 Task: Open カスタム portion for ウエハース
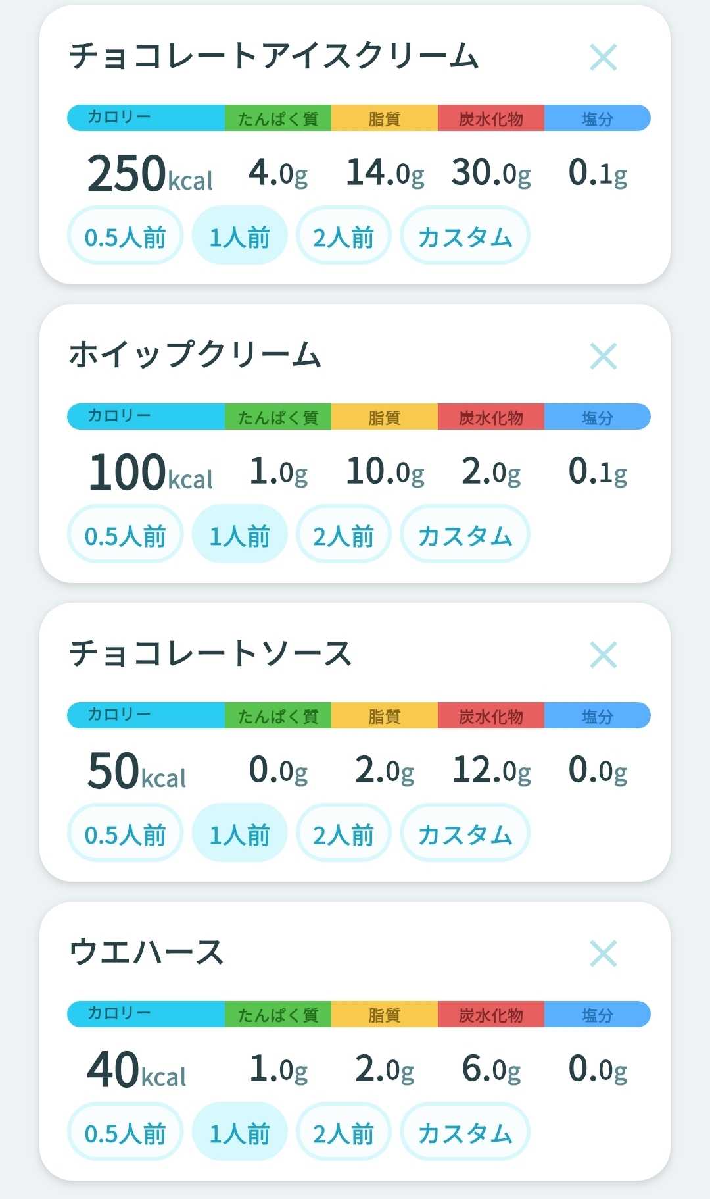pyautogui.click(x=465, y=1132)
